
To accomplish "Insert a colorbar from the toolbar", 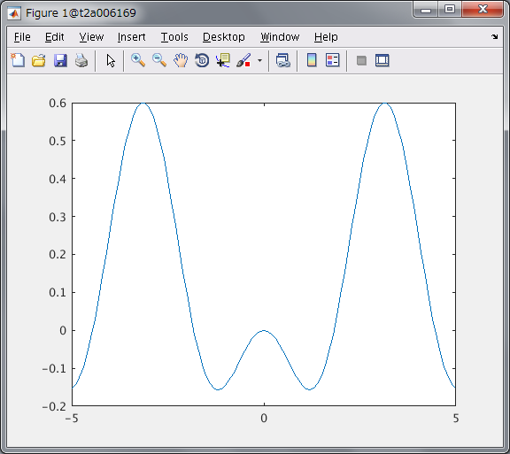I will pyautogui.click(x=312, y=60).
